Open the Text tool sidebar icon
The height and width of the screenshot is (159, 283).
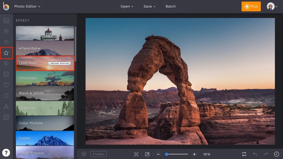pyautogui.click(x=6, y=106)
